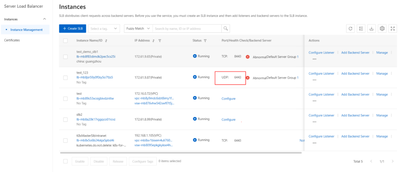Click Add Backend Server for test instance
The height and width of the screenshot is (172, 403).
[x=355, y=94]
